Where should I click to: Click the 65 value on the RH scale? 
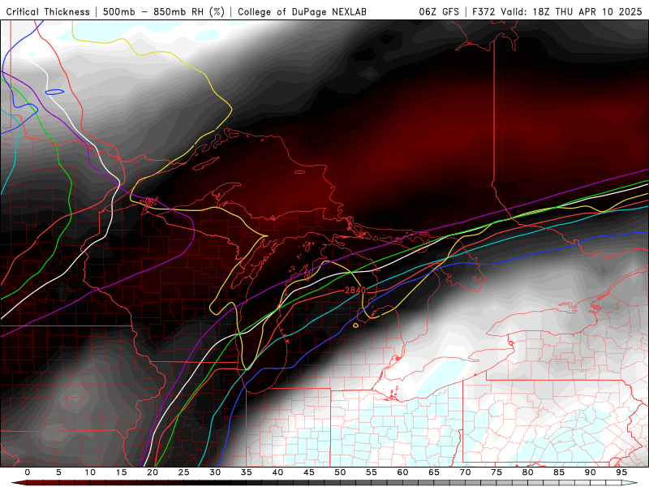434,472
